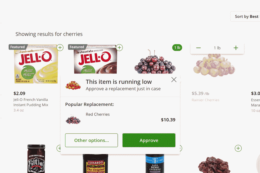
Task: Add Jell-O chocolate pudding to cart
Action: [x=120, y=48]
